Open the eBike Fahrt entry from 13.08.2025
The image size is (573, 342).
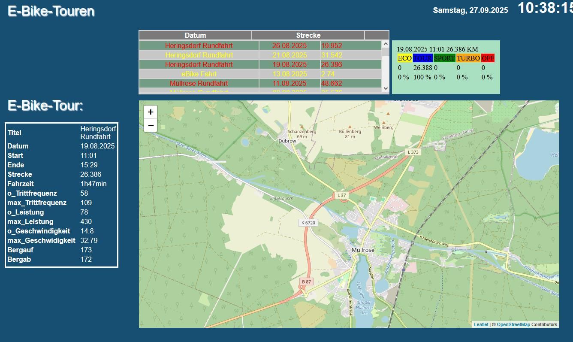point(199,74)
